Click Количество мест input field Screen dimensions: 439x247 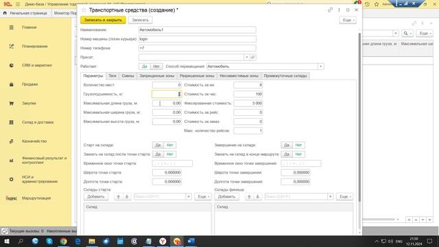(167, 85)
